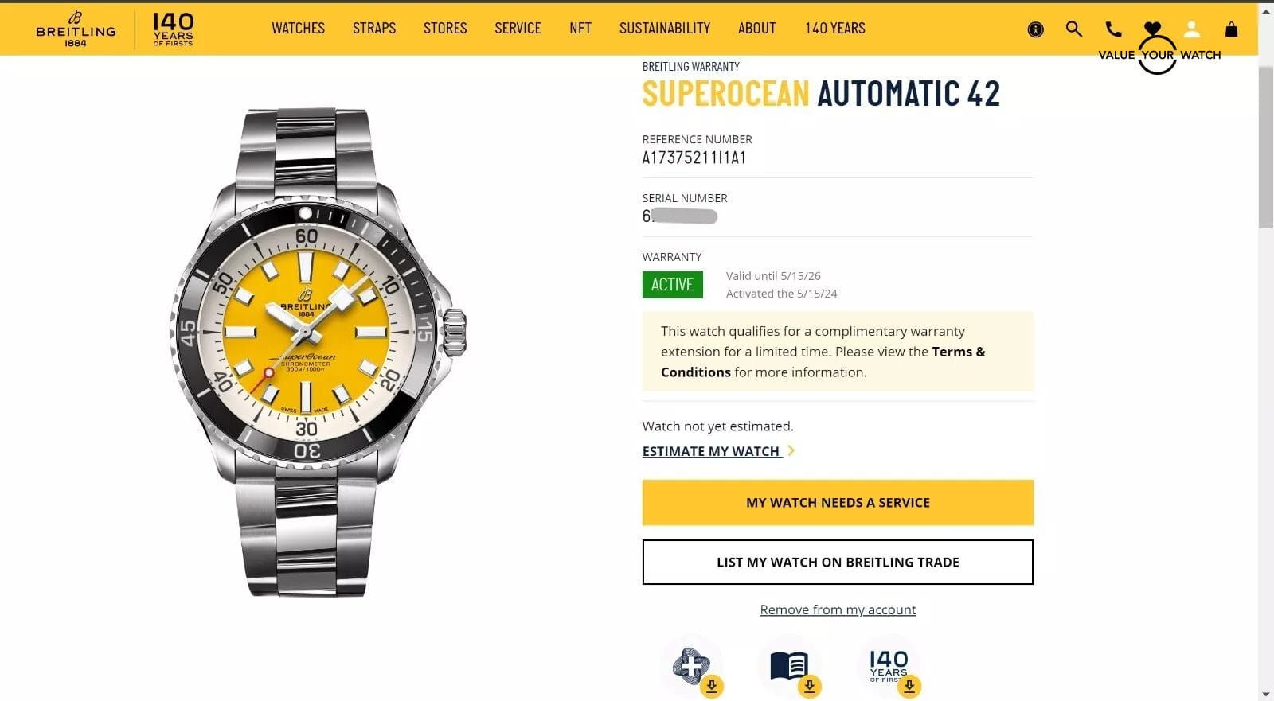Click LIST MY WATCH ON BREITLING TRADE
The height and width of the screenshot is (701, 1274).
[838, 562]
